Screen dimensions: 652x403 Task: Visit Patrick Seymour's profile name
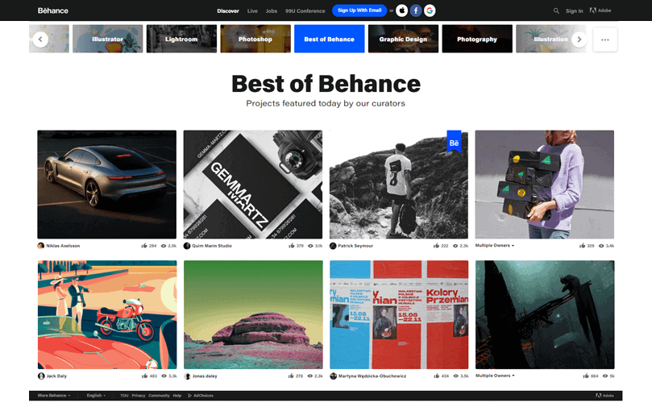point(355,246)
